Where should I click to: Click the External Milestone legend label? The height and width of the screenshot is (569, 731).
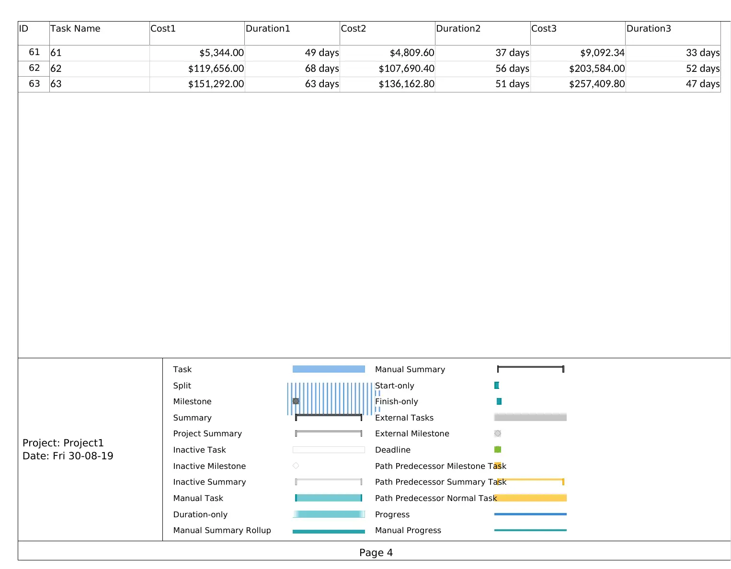point(412,433)
